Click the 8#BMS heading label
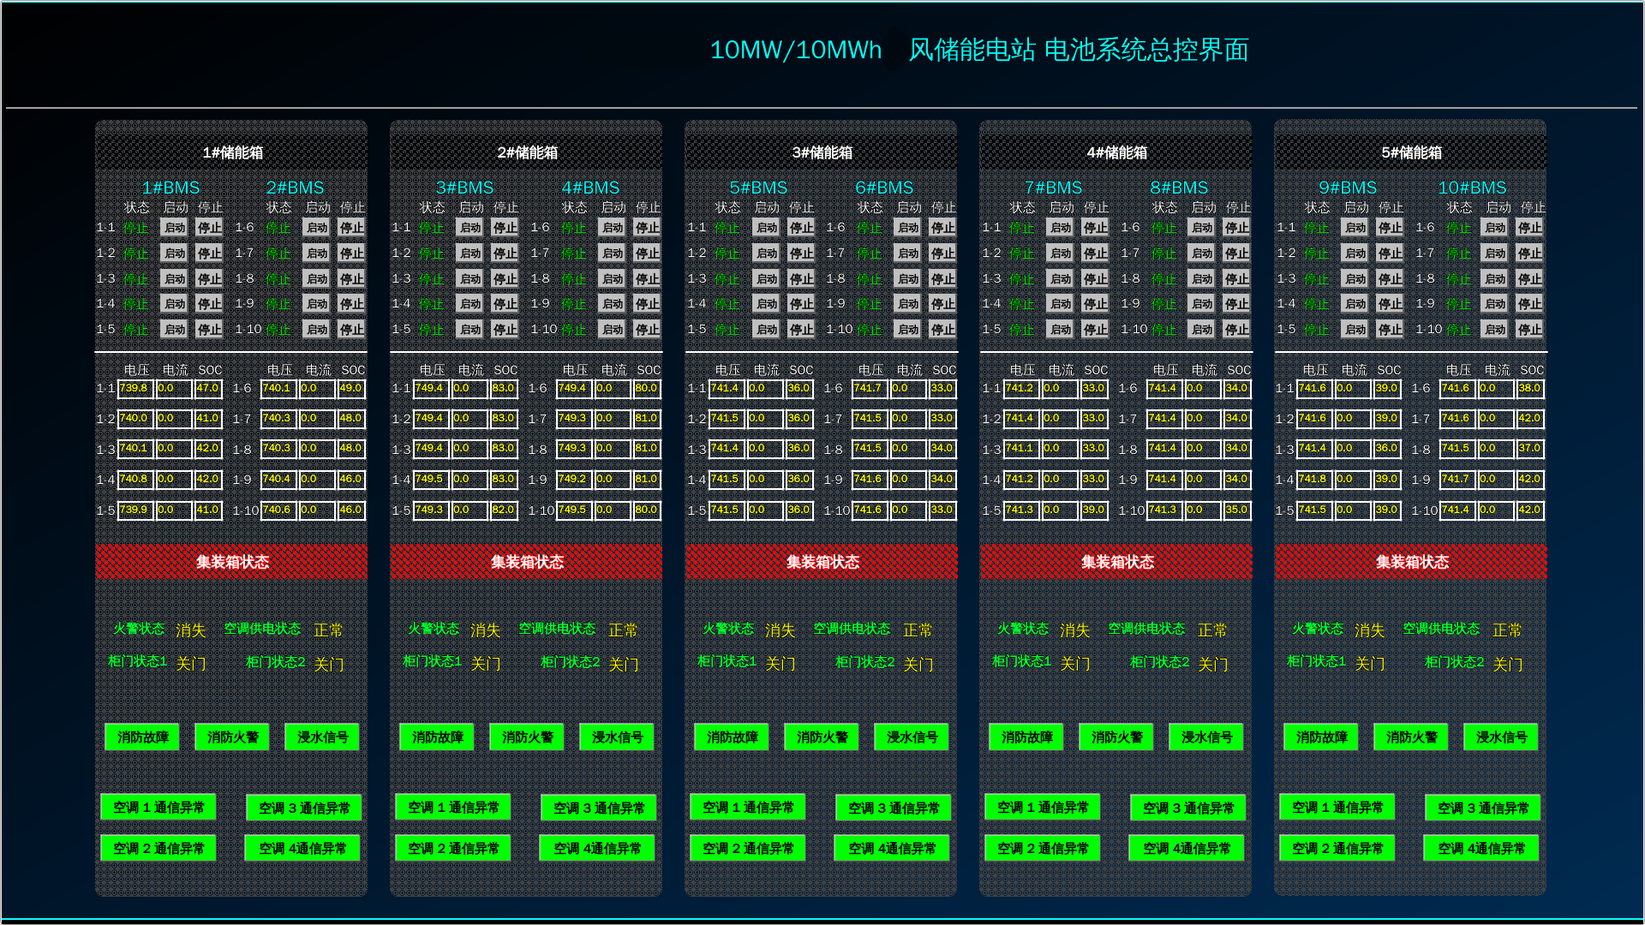The width and height of the screenshot is (1645, 925). pos(1179,188)
